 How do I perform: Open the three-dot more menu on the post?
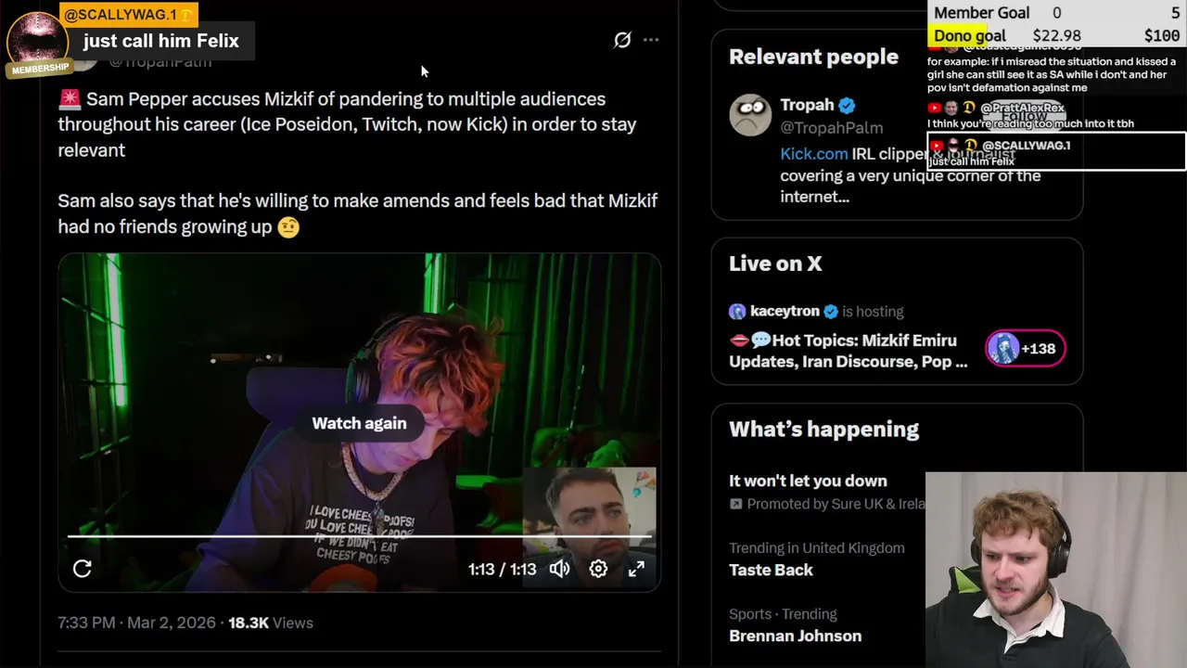click(x=651, y=40)
